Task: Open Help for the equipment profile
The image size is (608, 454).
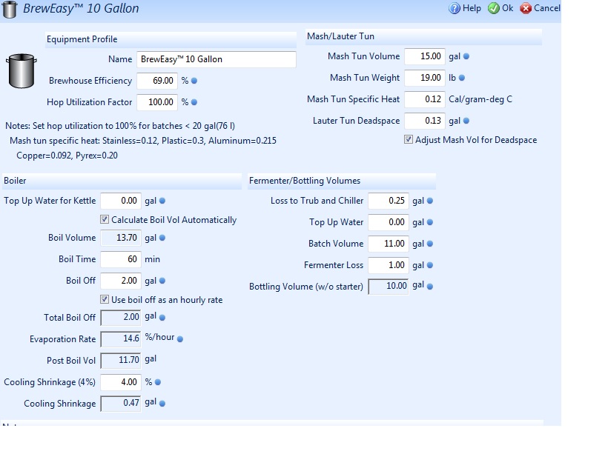Action: tap(465, 8)
